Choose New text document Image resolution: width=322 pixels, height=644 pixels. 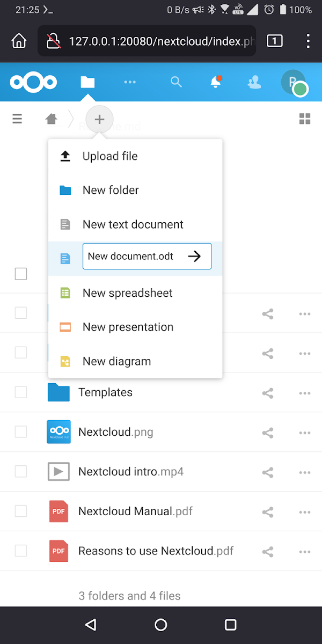(x=135, y=224)
